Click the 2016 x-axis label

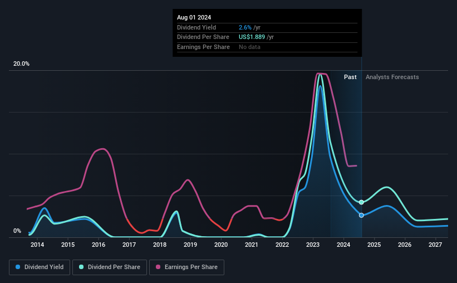[99, 245]
